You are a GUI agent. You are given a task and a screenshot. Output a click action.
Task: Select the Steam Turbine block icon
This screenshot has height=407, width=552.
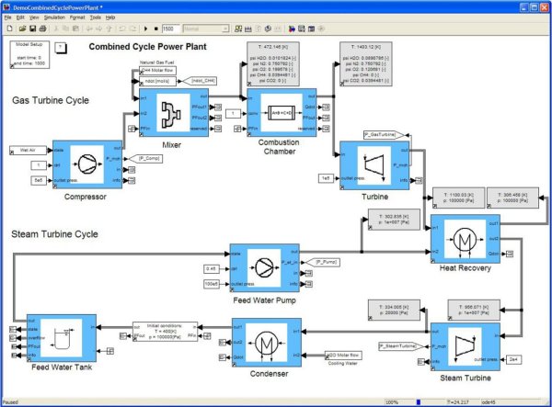[x=466, y=347]
